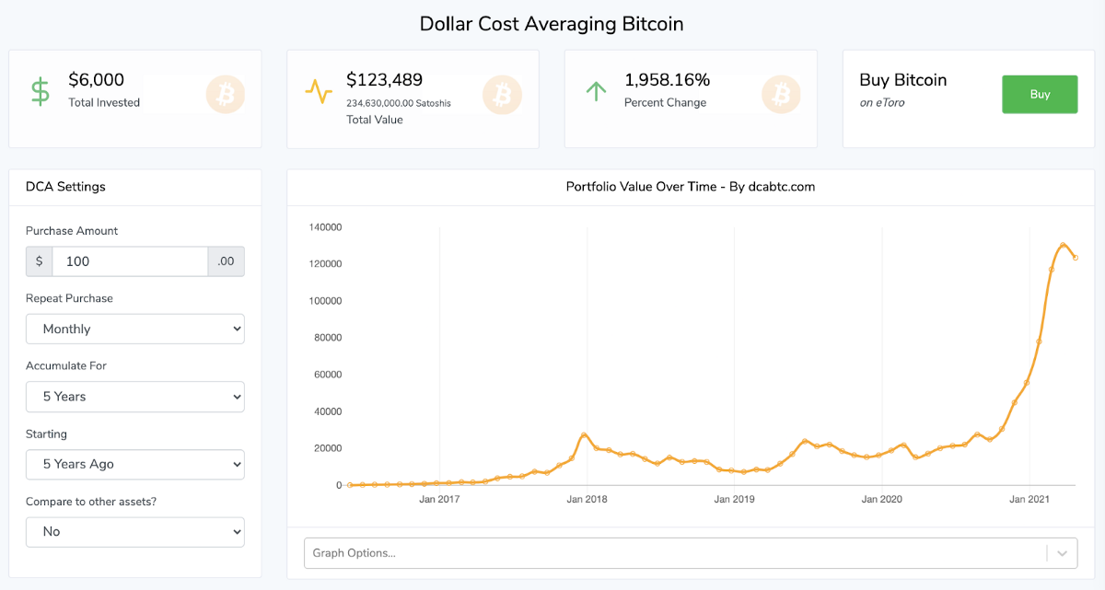Click the green up arrow icon

pos(597,91)
